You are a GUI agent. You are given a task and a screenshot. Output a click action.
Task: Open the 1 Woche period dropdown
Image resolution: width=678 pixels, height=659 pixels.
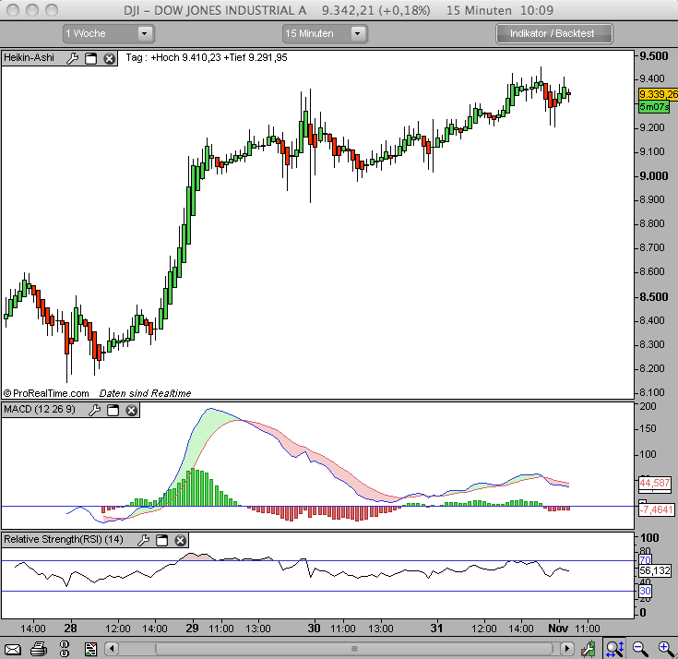pyautogui.click(x=109, y=33)
